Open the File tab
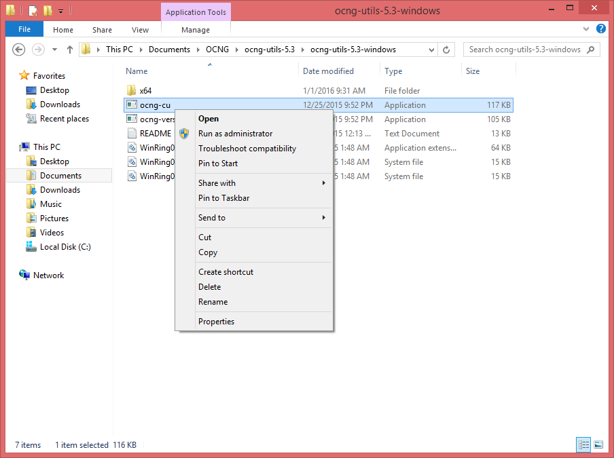614x458 pixels. click(24, 29)
